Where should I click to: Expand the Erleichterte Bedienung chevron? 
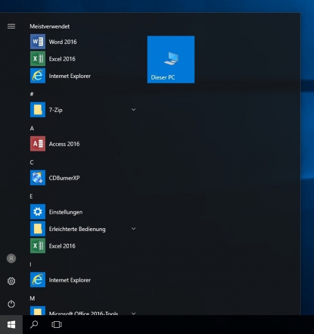pos(134,229)
